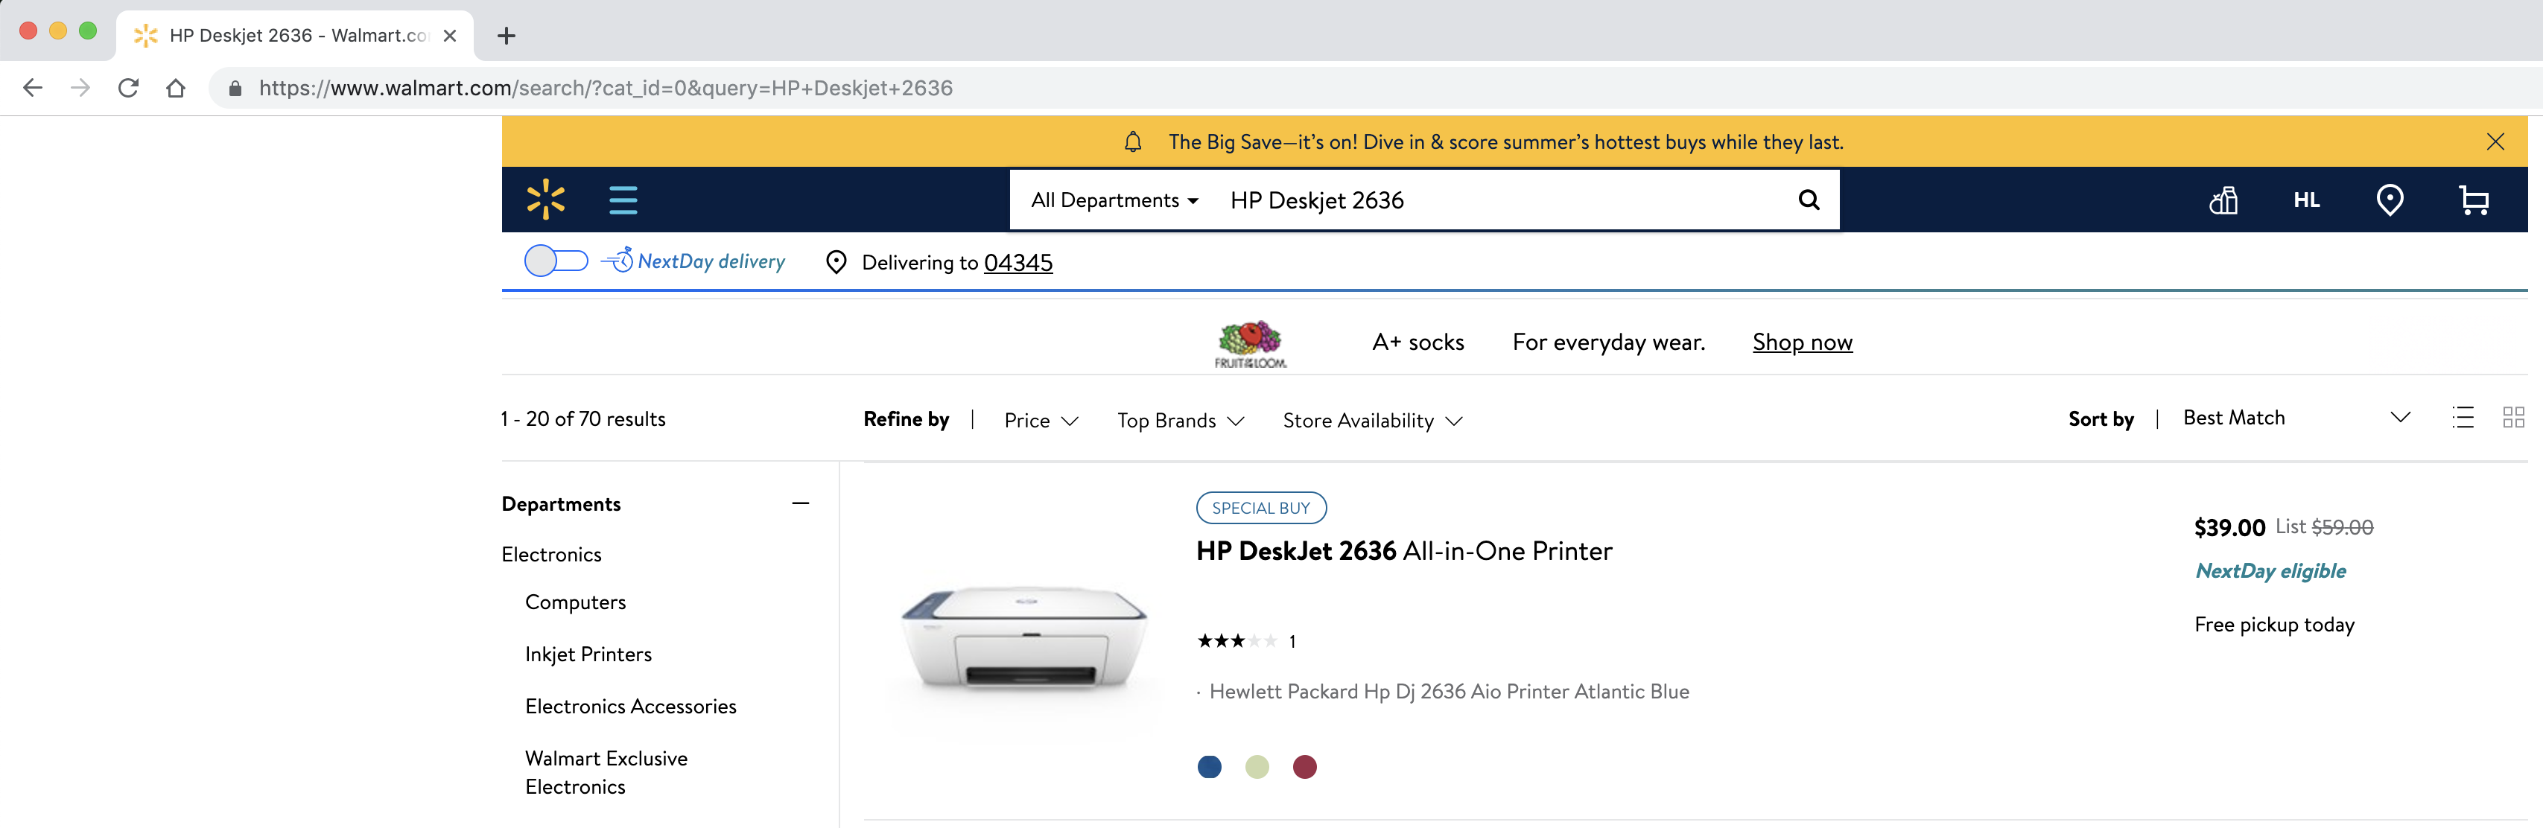Collapse the Departments section
2543x828 pixels.
point(800,503)
